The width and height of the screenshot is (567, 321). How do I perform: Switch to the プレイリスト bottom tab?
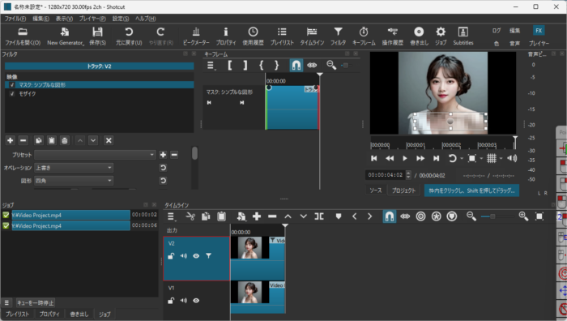(x=17, y=315)
